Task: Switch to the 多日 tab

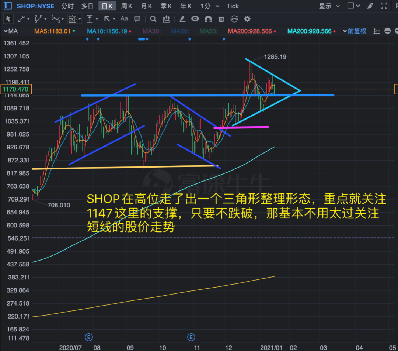Action: point(87,6)
